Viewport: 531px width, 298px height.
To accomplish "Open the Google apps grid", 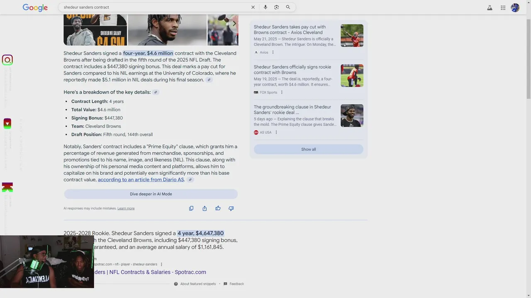I will (503, 7).
